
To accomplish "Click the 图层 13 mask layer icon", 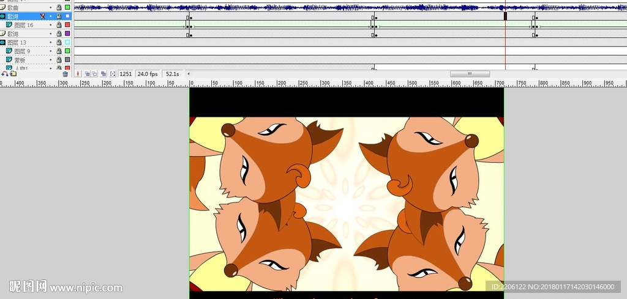I will [x=3, y=42].
